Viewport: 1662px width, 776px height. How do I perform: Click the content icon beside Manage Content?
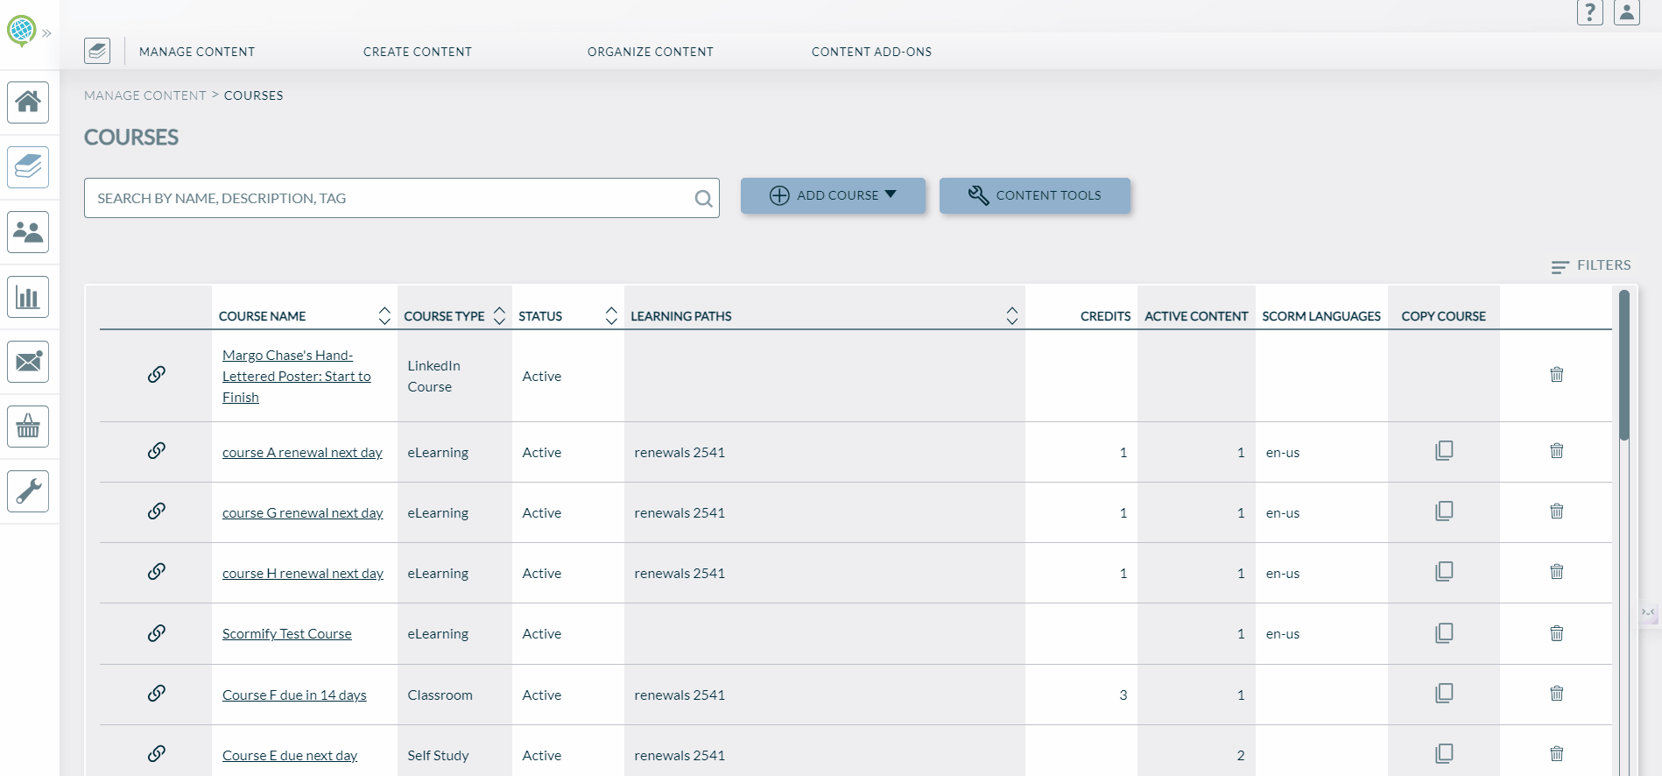pos(97,51)
